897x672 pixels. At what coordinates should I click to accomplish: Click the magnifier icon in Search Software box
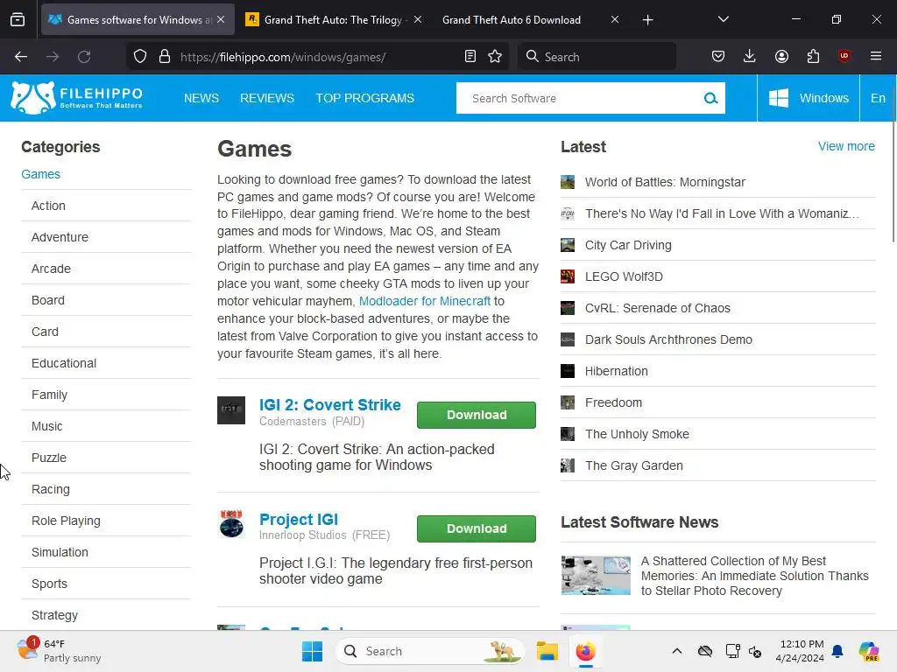click(x=710, y=98)
